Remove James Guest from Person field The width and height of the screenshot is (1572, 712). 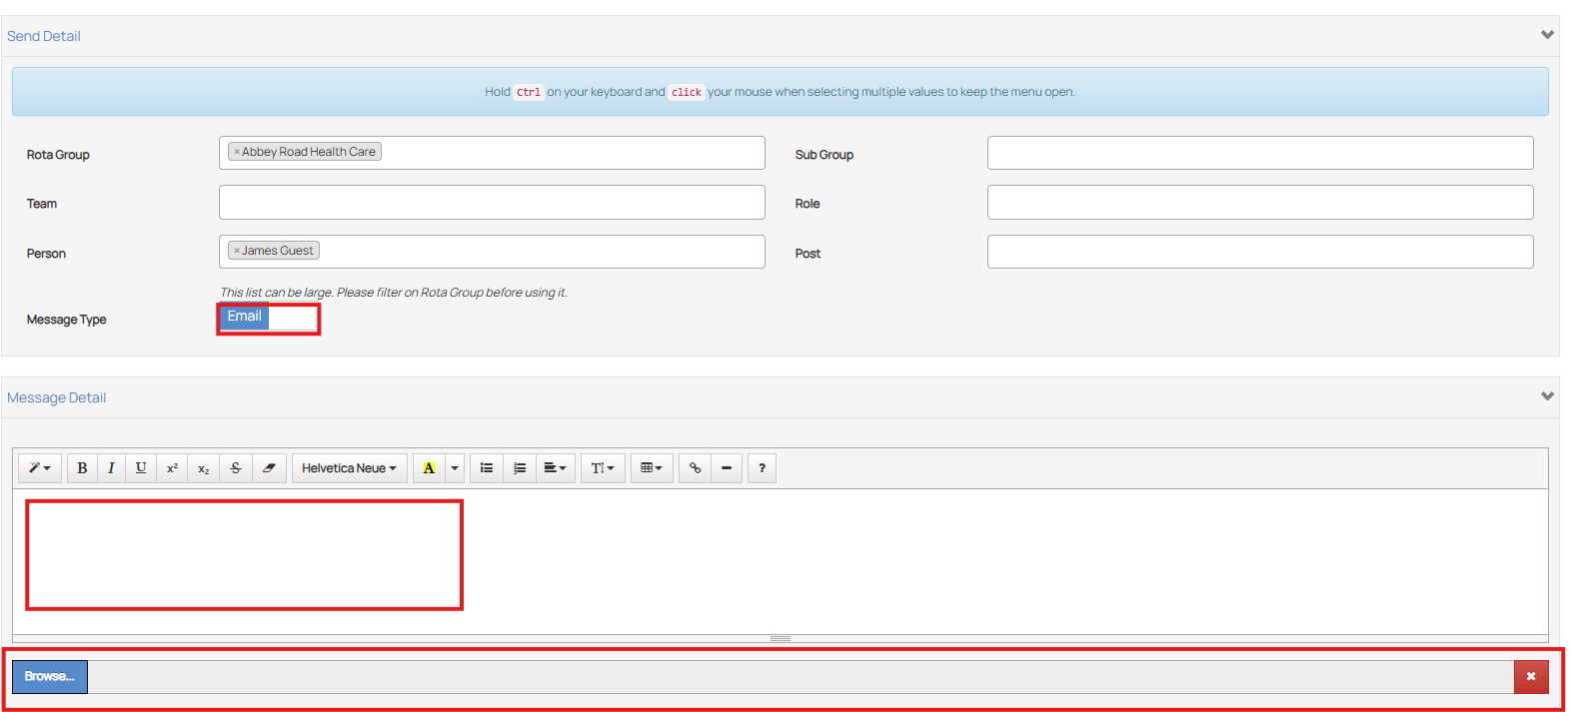pos(237,251)
